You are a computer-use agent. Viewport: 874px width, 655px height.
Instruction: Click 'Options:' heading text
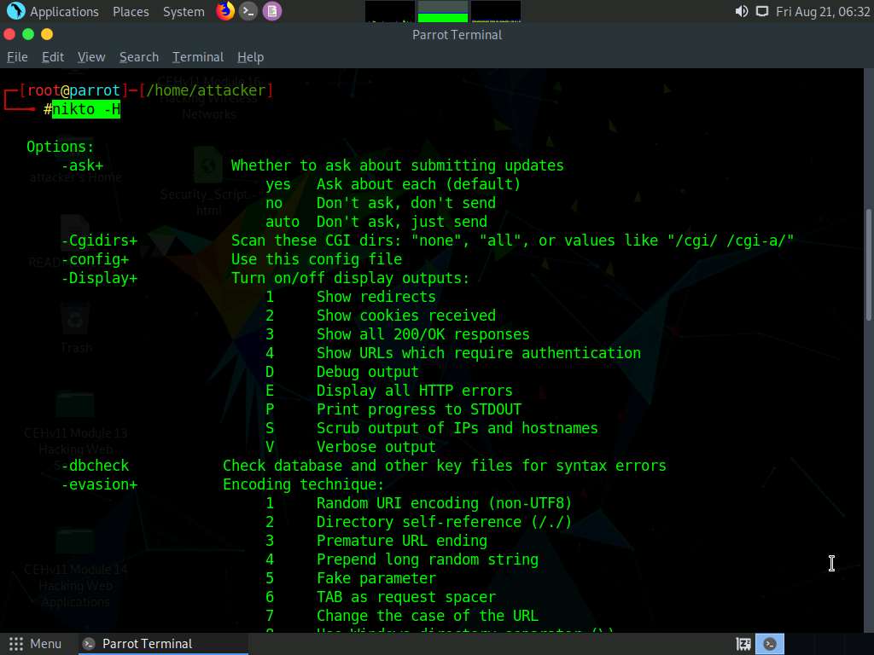[x=61, y=147]
